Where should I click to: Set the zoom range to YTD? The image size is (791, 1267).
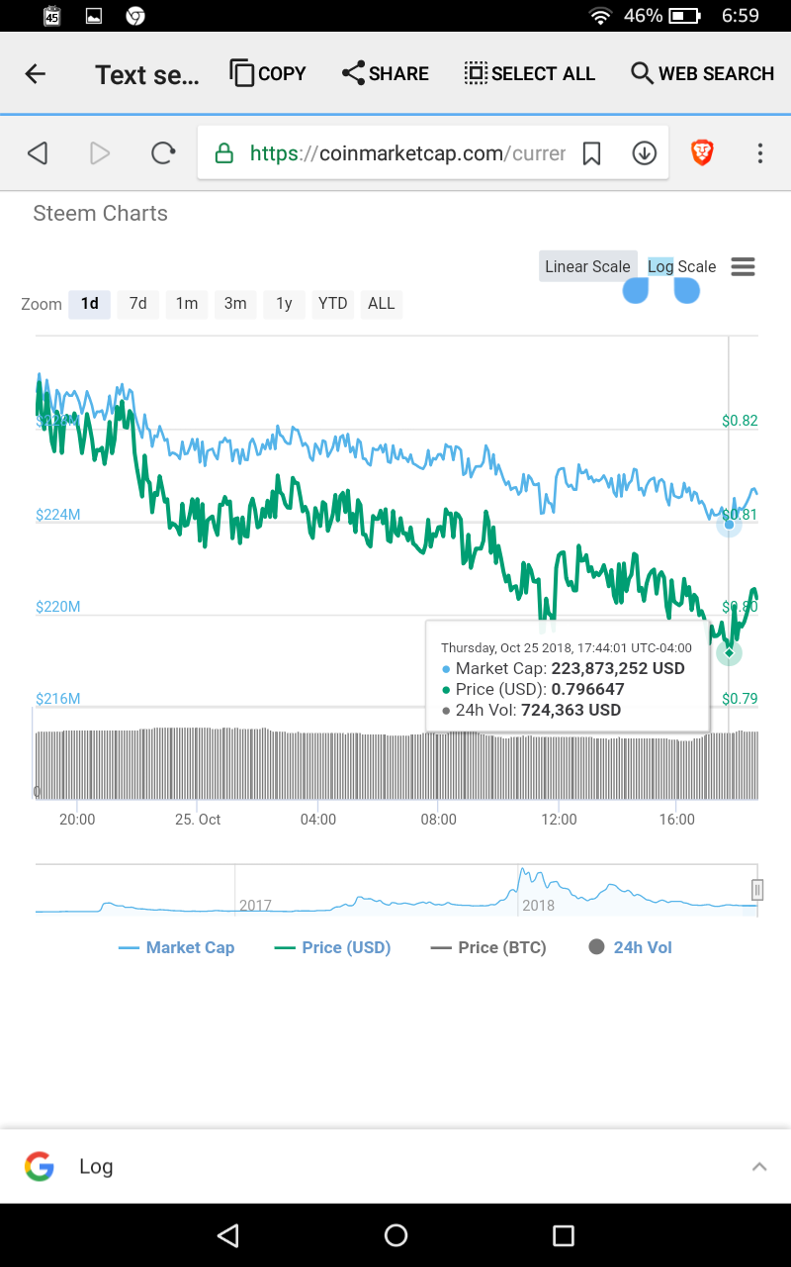(332, 304)
